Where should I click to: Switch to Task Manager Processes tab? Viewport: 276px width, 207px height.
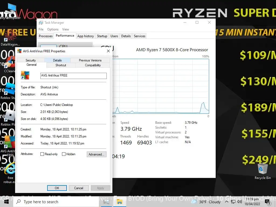point(46,36)
